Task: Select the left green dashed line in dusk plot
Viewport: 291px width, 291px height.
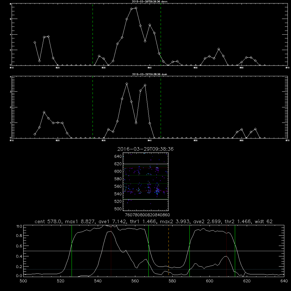Action: click(93, 107)
